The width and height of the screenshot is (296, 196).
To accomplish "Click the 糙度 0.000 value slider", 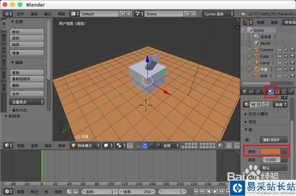I will pyautogui.click(x=271, y=160).
